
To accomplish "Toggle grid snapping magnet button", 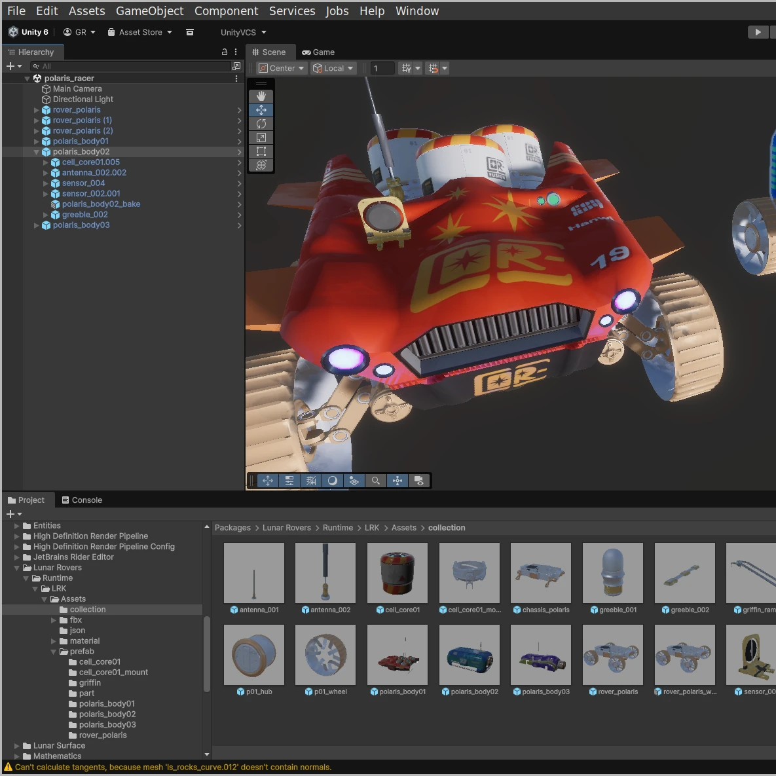I will [x=434, y=68].
